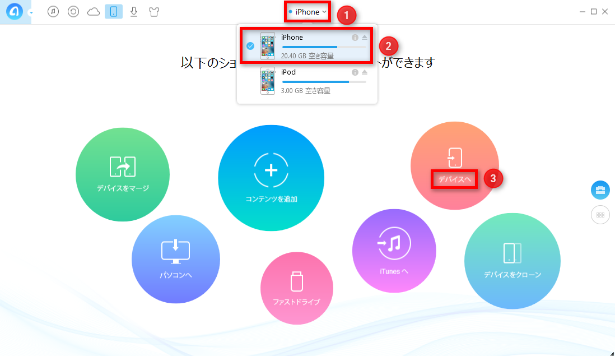This screenshot has height=356, width=615.
Task: Open the shirt skin theme icon
Action: (154, 12)
